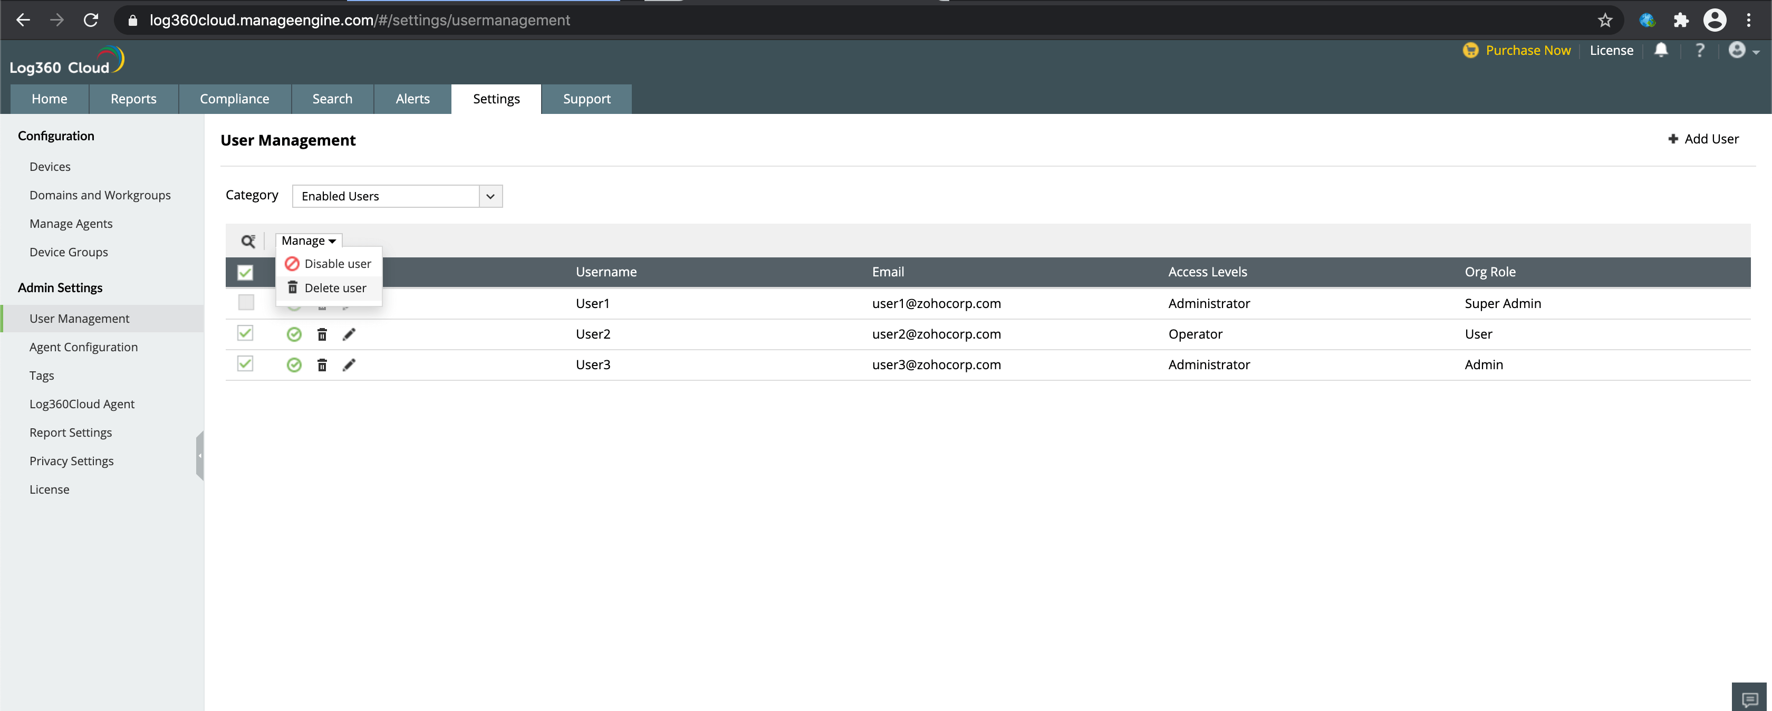Click Purchase Now in the header
Screen dimensions: 1772x711
point(1528,50)
